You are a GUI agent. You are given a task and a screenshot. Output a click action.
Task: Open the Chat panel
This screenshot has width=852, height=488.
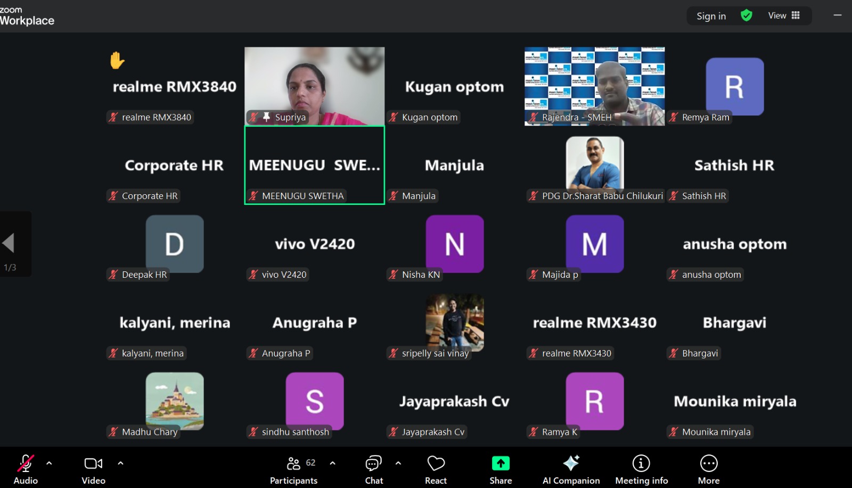[x=374, y=468]
